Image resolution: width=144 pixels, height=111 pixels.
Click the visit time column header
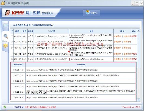point(18,65)
